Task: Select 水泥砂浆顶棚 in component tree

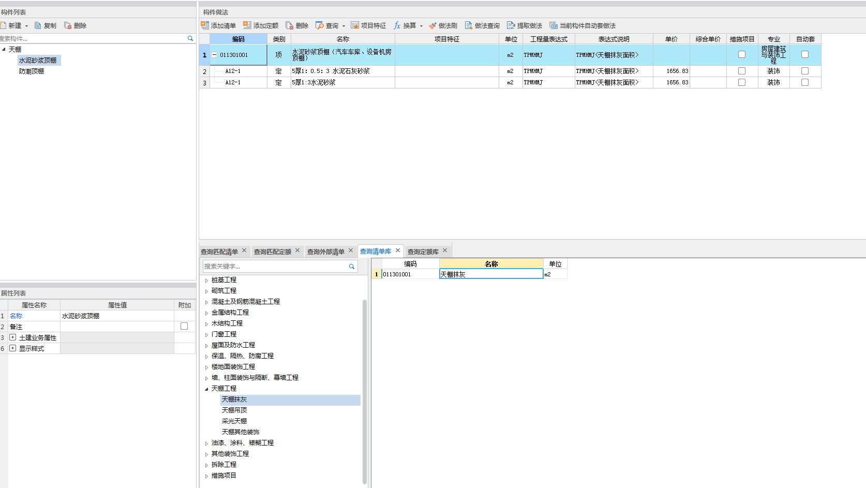Action: tap(38, 61)
